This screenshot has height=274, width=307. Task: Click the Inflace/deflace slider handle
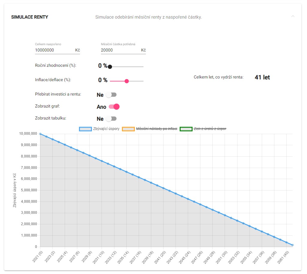pos(126,81)
